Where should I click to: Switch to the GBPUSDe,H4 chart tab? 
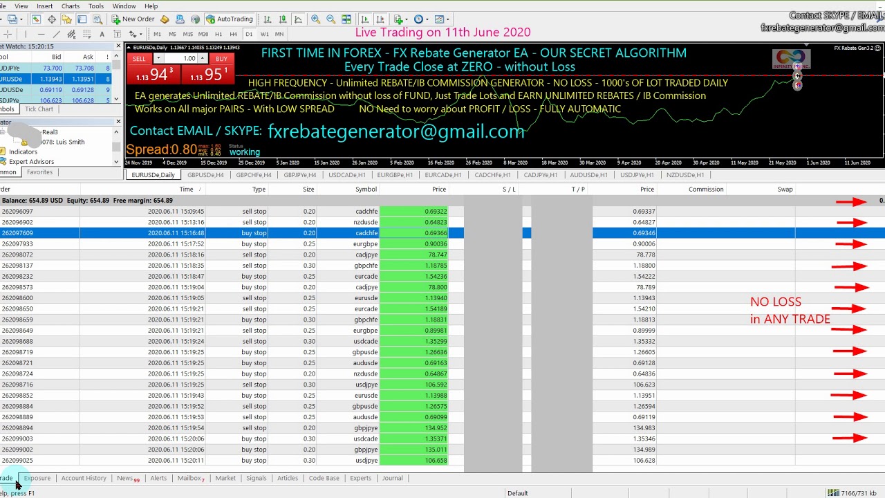[x=205, y=175]
